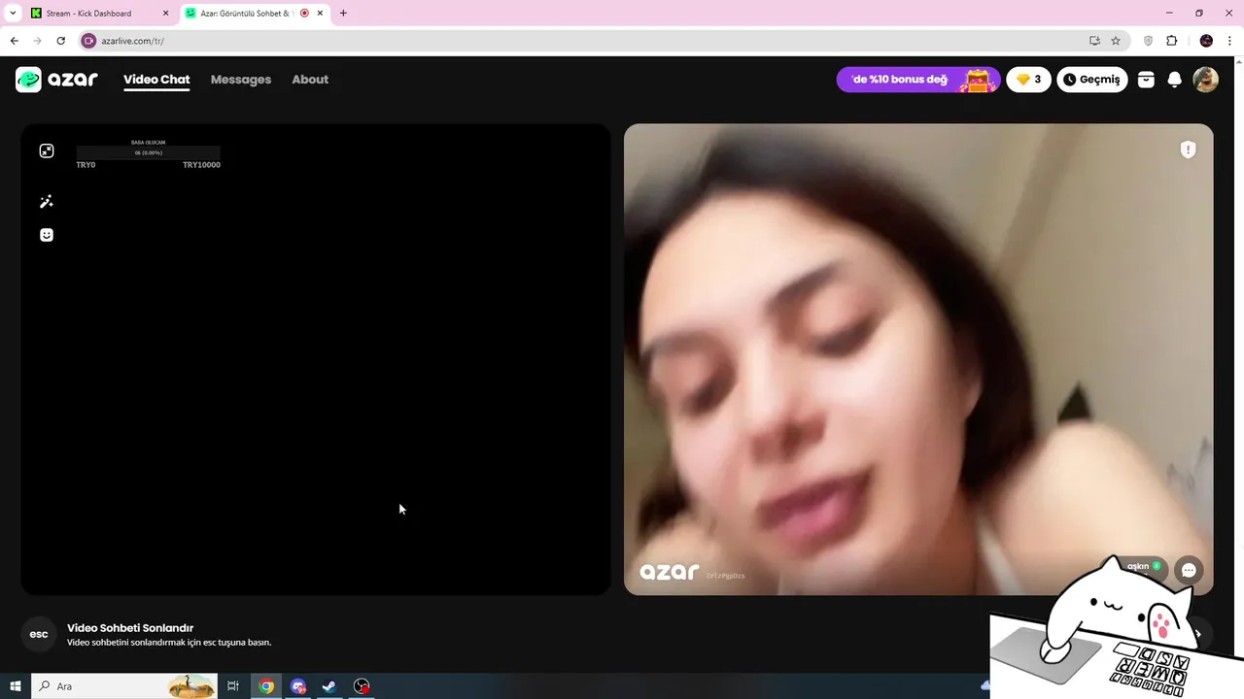Open OBS Studio from the taskbar
This screenshot has height=699, width=1244.
362,686
